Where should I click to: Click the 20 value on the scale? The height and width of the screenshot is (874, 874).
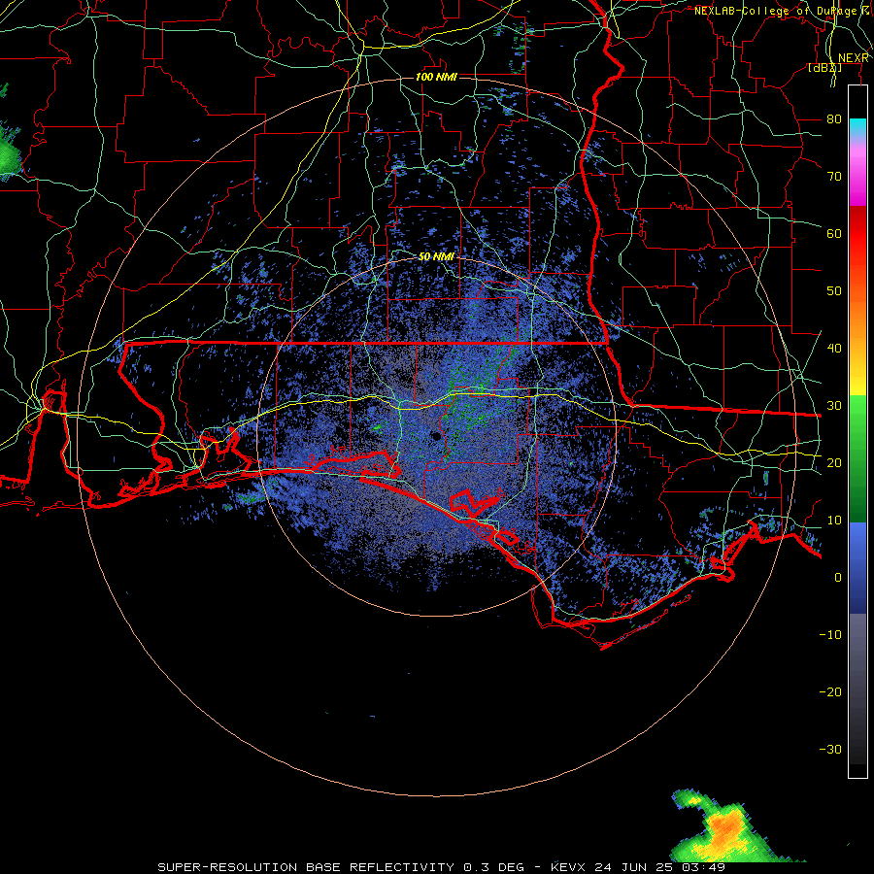tap(834, 463)
